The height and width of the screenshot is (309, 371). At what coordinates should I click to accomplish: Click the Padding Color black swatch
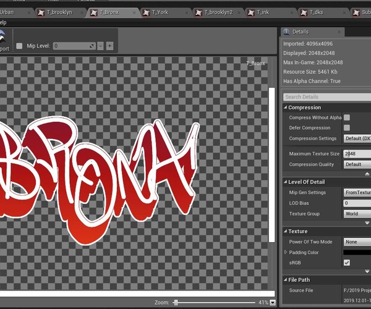[357, 252]
